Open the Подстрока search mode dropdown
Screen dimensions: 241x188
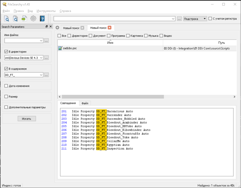[x=204, y=18]
